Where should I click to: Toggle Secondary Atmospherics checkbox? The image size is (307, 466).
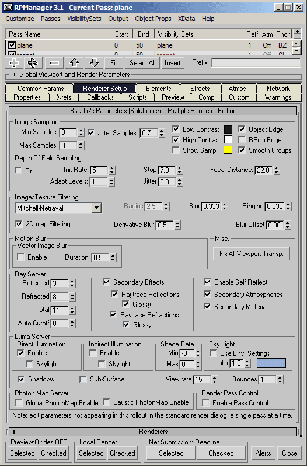(x=207, y=294)
